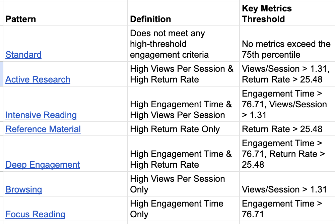Open the Standard pattern link

pos(23,55)
